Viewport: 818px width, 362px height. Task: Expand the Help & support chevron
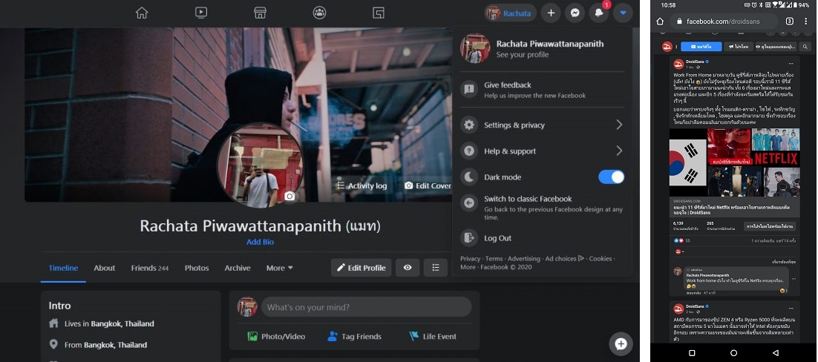click(x=619, y=151)
